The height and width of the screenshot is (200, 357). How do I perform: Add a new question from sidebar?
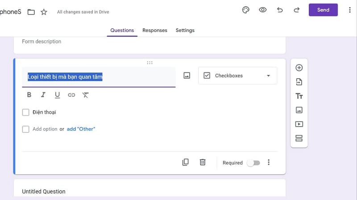point(299,68)
